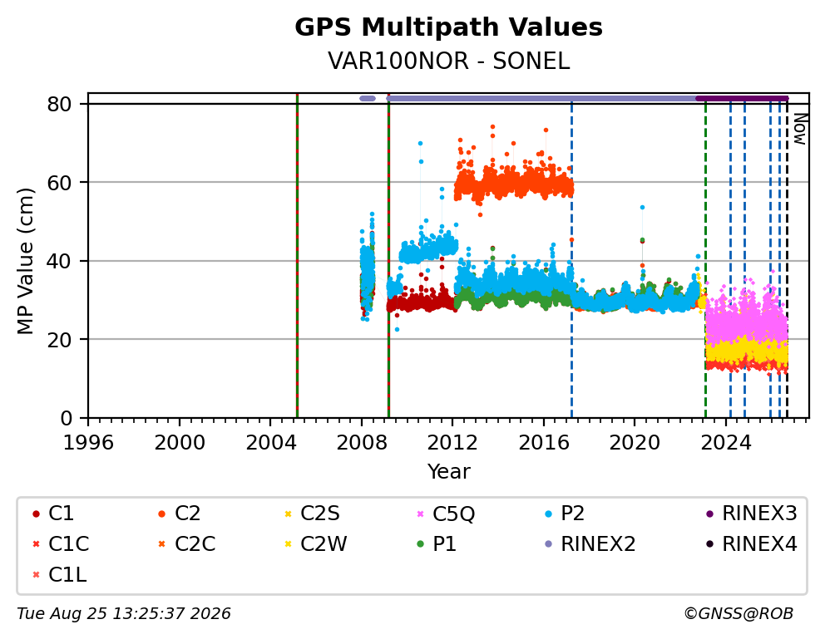Image resolution: width=825 pixels, height=639 pixels.
Task: Click the C2 legend entry
Action: click(180, 514)
